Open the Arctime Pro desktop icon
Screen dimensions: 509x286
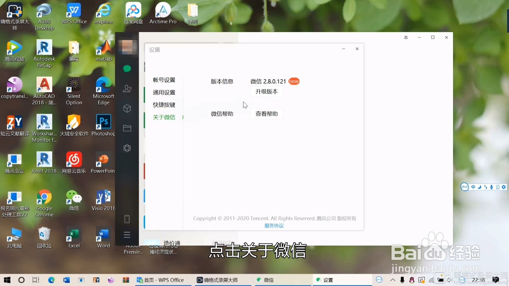pyautogui.click(x=163, y=14)
